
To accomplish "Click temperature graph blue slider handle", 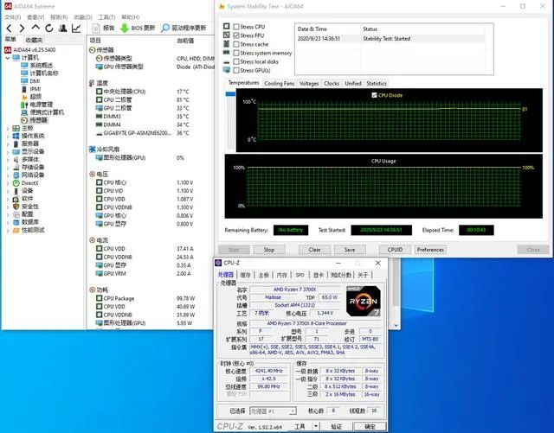I will pos(230,93).
